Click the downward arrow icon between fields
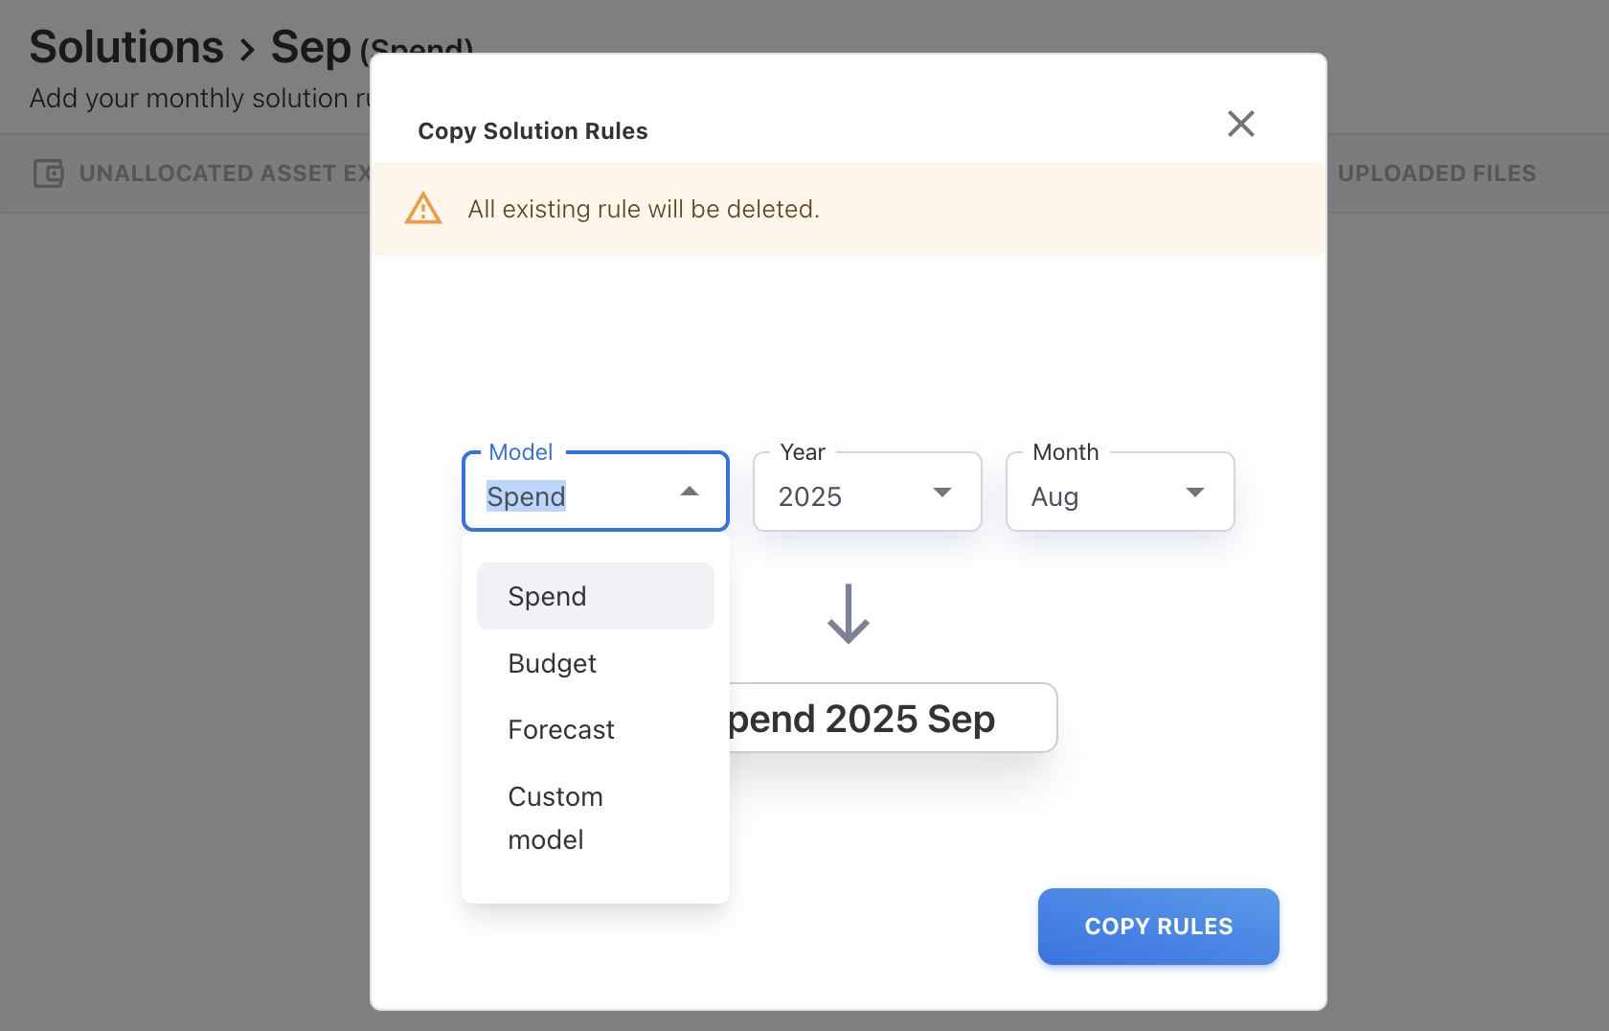Screen dimensions: 1609x1031 tap(848, 614)
